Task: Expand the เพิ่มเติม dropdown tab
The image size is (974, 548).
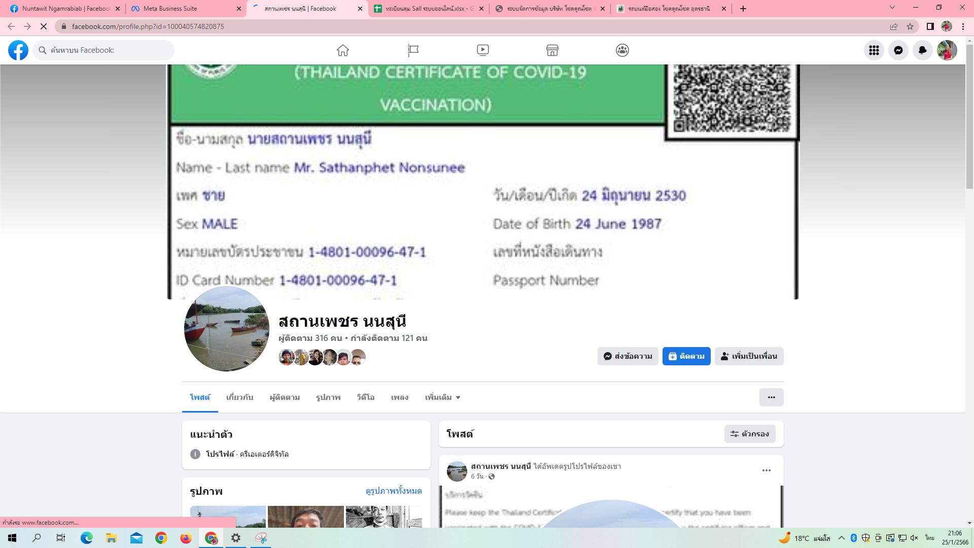Action: pos(442,397)
